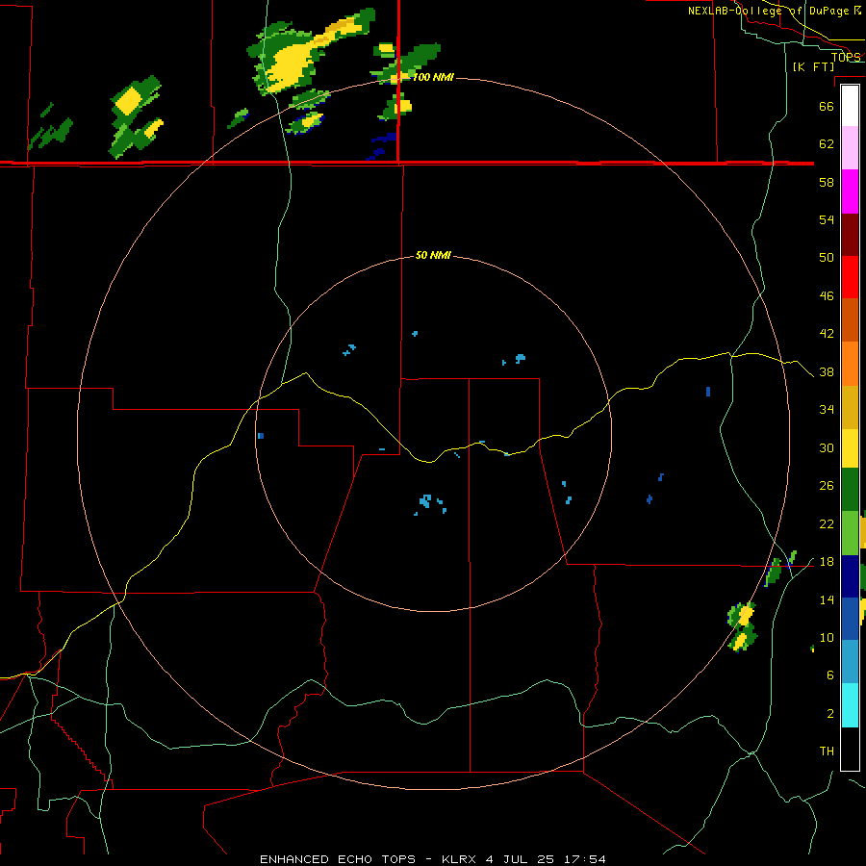Pick the medium blue legend swatch
The image size is (866, 866).
pos(850,619)
